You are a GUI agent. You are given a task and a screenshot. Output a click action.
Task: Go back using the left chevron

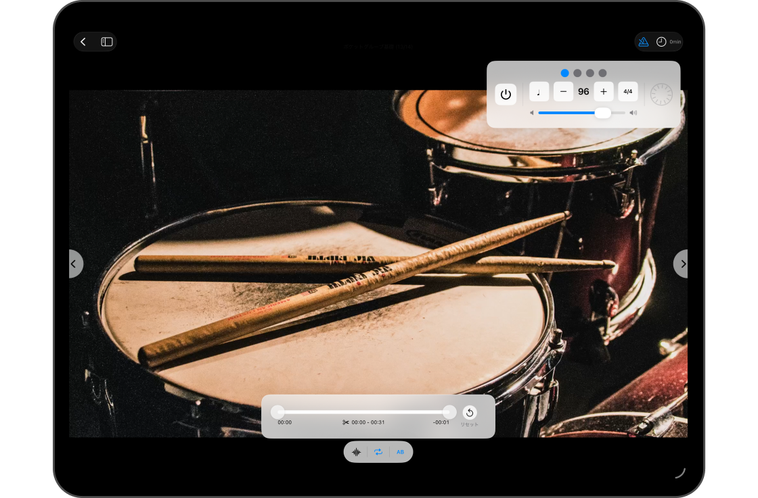point(75,264)
